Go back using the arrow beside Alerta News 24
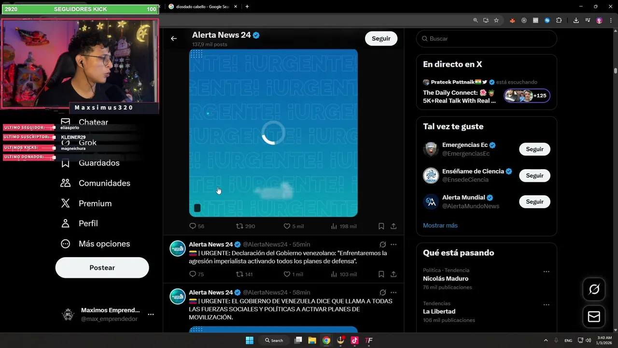 click(x=174, y=39)
